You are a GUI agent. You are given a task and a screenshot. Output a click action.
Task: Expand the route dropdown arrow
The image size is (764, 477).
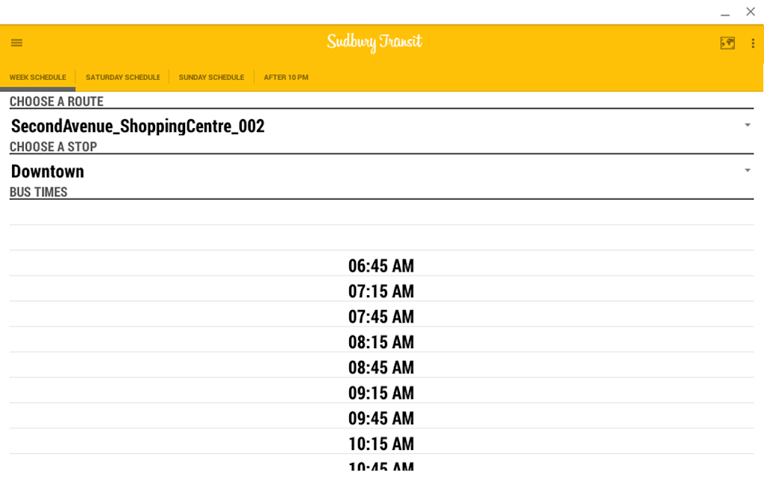click(747, 125)
